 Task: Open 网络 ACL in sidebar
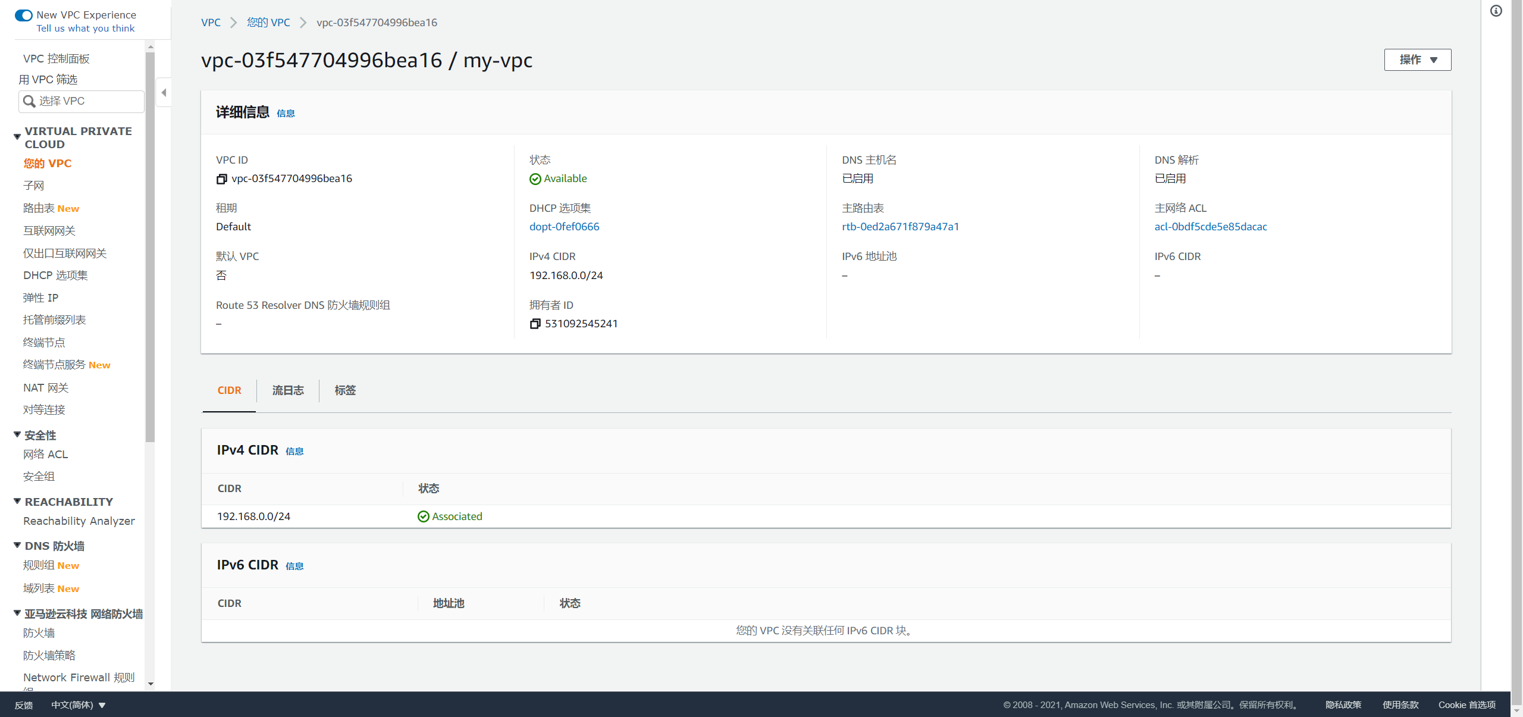(x=46, y=455)
